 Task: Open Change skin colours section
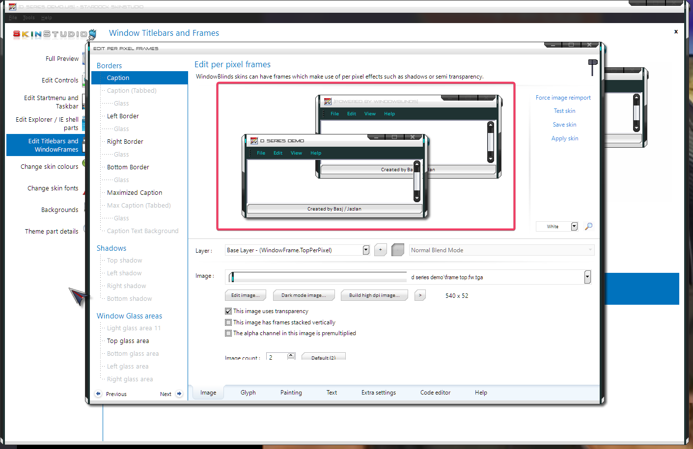tap(49, 167)
